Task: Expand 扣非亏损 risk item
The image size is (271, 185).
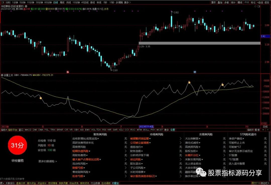Action: [79, 176]
